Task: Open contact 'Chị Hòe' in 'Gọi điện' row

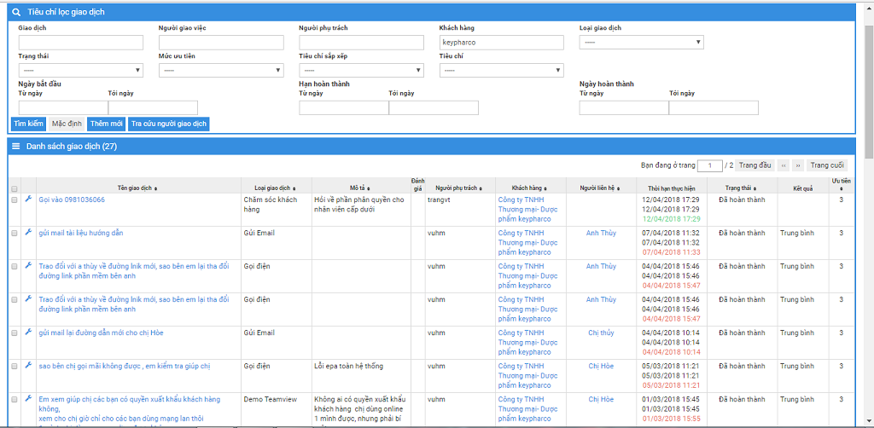Action: (601, 366)
